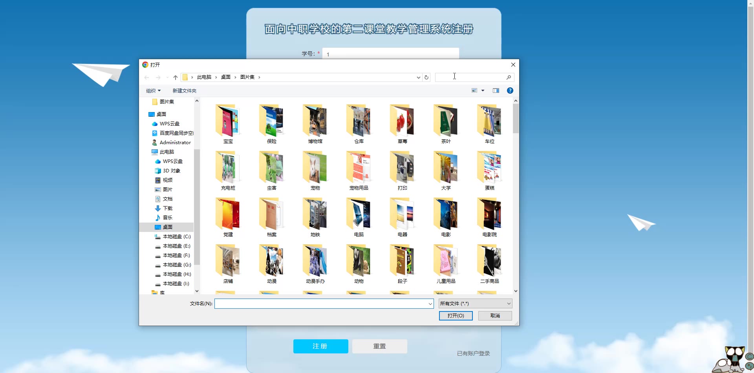Select 3D 对象 in navigation pane

tap(168, 171)
